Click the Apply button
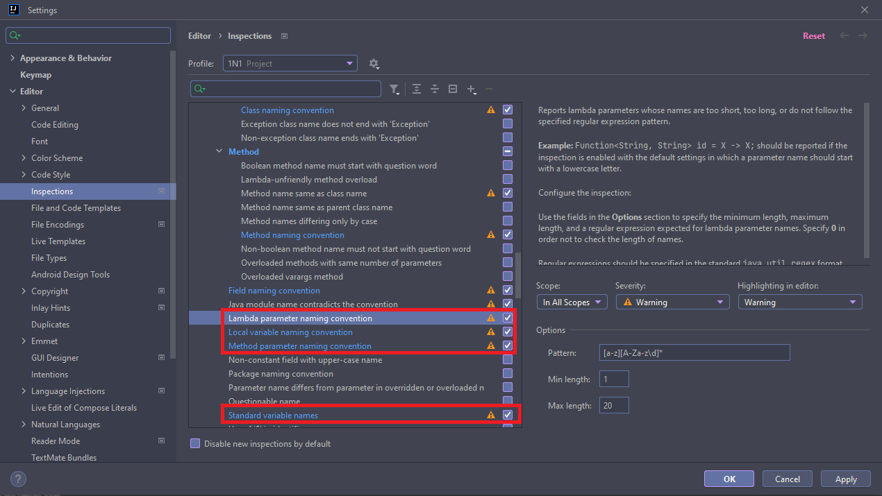Viewport: 882px width, 496px height. click(x=845, y=479)
